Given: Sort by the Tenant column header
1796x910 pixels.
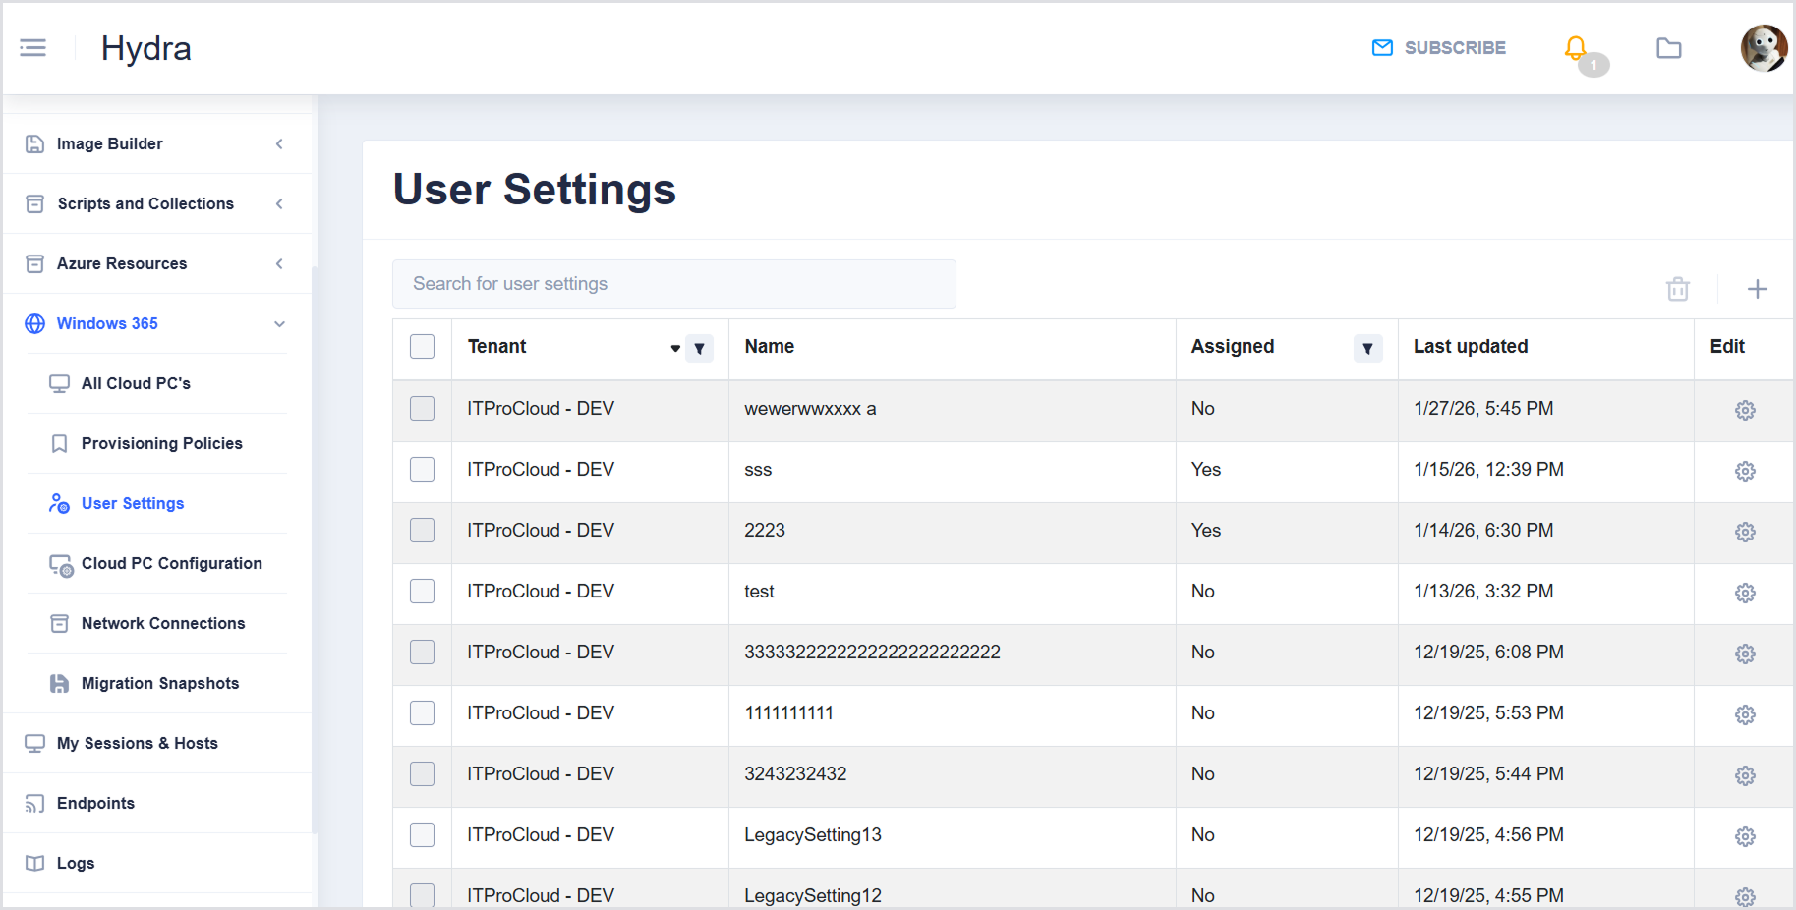Looking at the screenshot, I should point(497,347).
